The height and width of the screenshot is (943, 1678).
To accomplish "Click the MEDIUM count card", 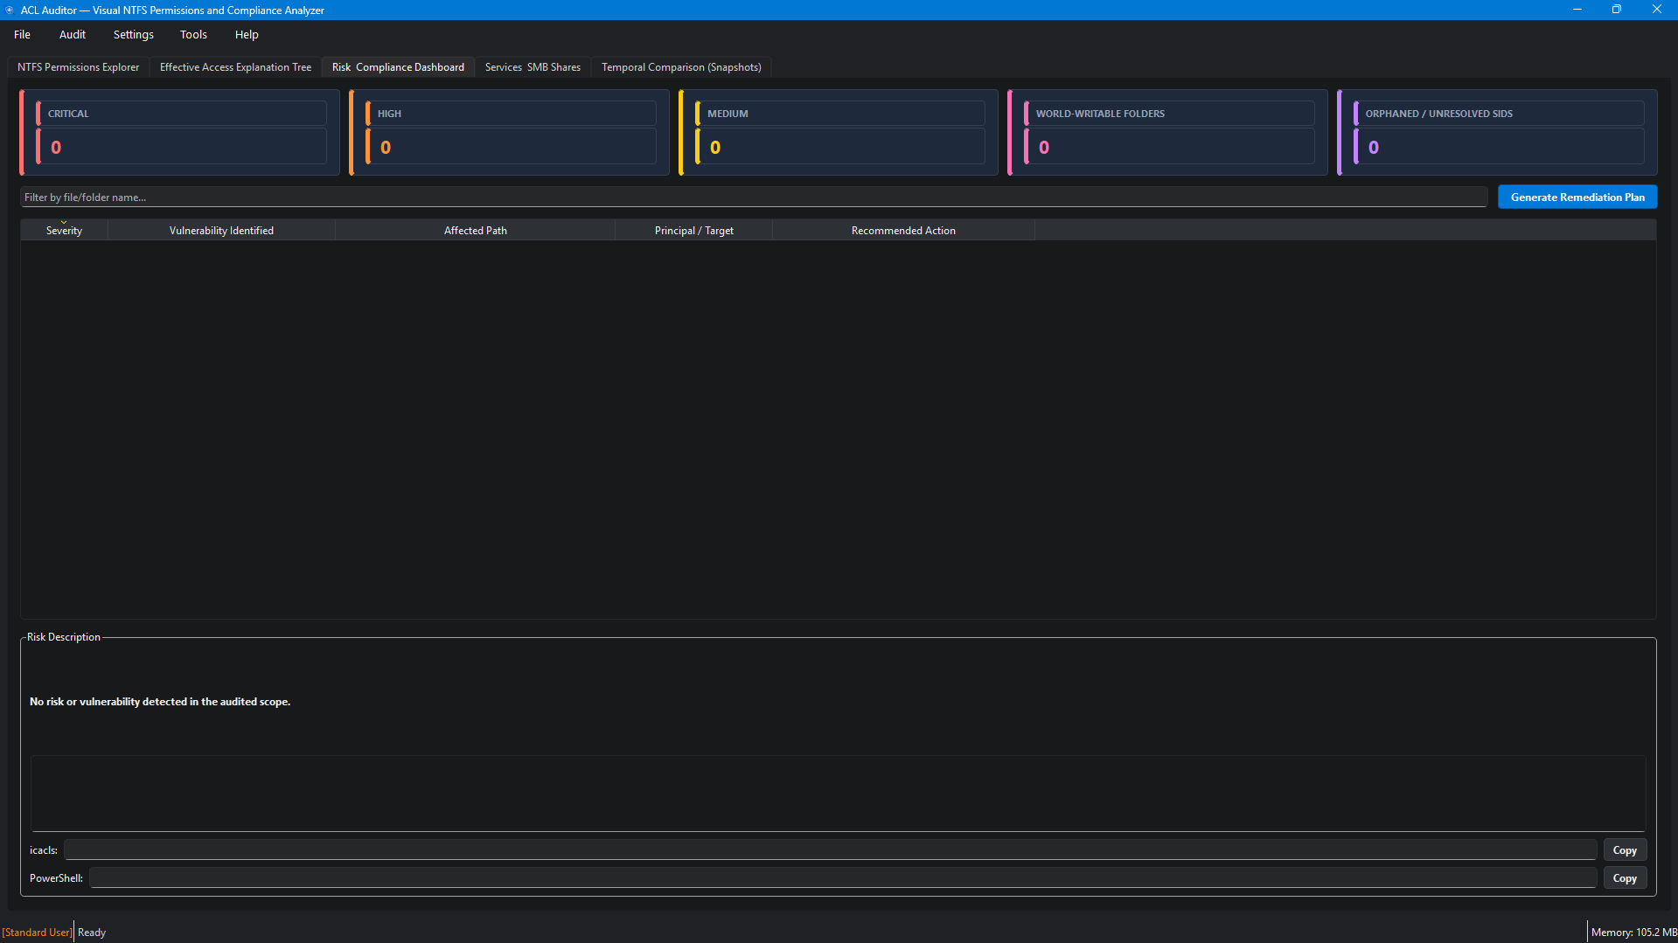I will (x=839, y=133).
